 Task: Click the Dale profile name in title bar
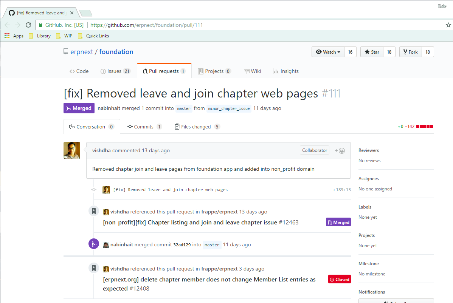click(442, 6)
